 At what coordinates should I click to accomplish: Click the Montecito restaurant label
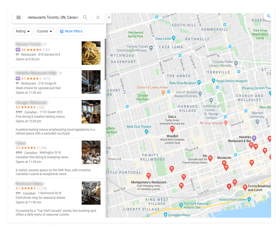coord(224,158)
